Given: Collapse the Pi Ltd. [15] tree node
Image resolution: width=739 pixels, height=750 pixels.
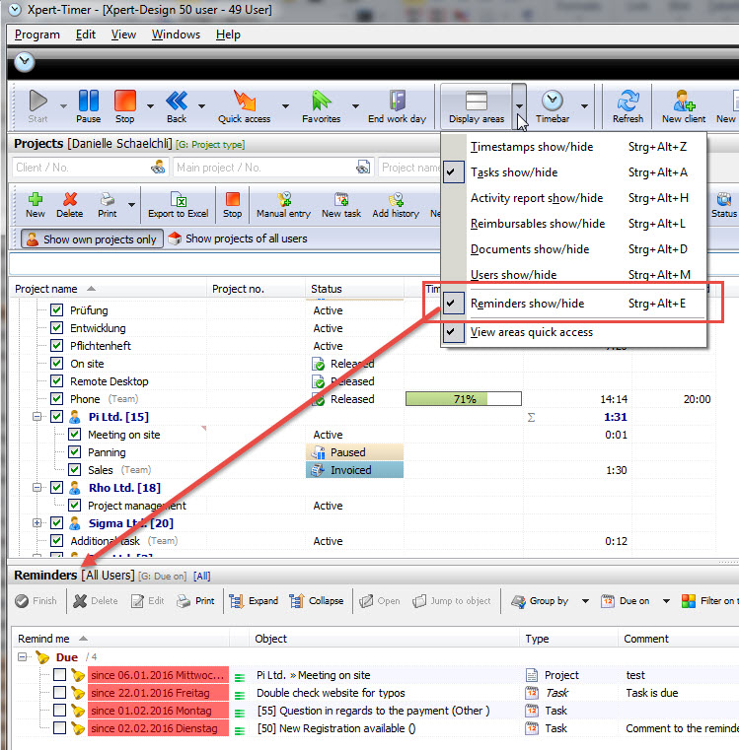Looking at the screenshot, I should (37, 417).
